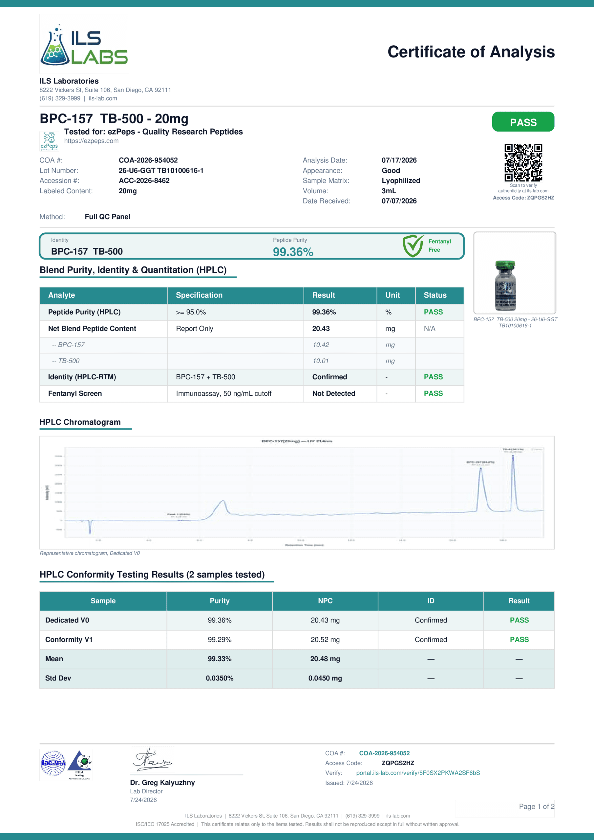Click Sample Matrix value Lyophilized
This screenshot has width=594, height=840.
(401, 181)
